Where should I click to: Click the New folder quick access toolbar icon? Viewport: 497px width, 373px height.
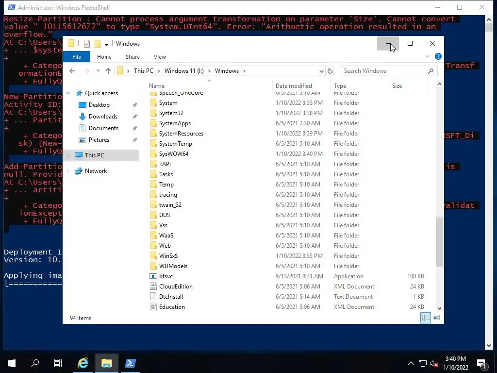(x=98, y=43)
